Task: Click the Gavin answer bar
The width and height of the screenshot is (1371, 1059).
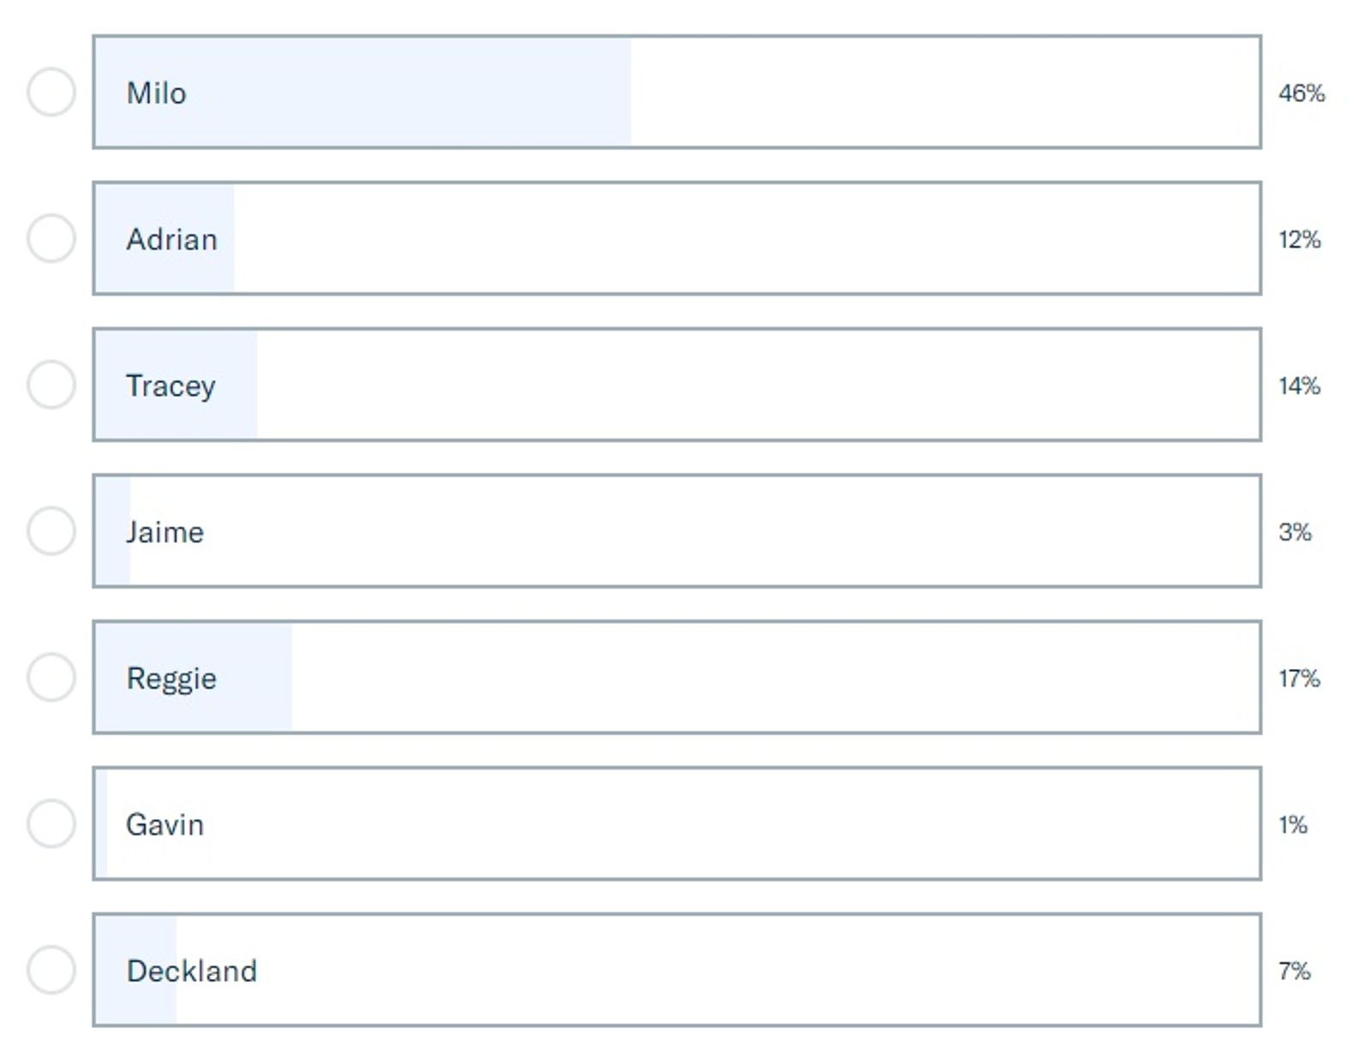Action: [x=677, y=824]
